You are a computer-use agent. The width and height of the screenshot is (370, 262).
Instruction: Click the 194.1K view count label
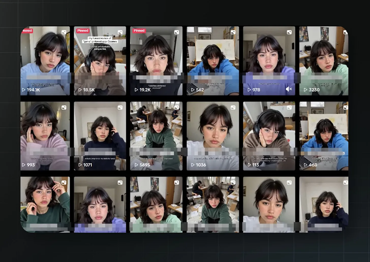(33, 90)
